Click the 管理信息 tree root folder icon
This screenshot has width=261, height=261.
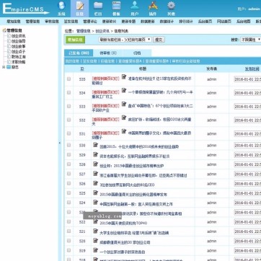coord(4,30)
